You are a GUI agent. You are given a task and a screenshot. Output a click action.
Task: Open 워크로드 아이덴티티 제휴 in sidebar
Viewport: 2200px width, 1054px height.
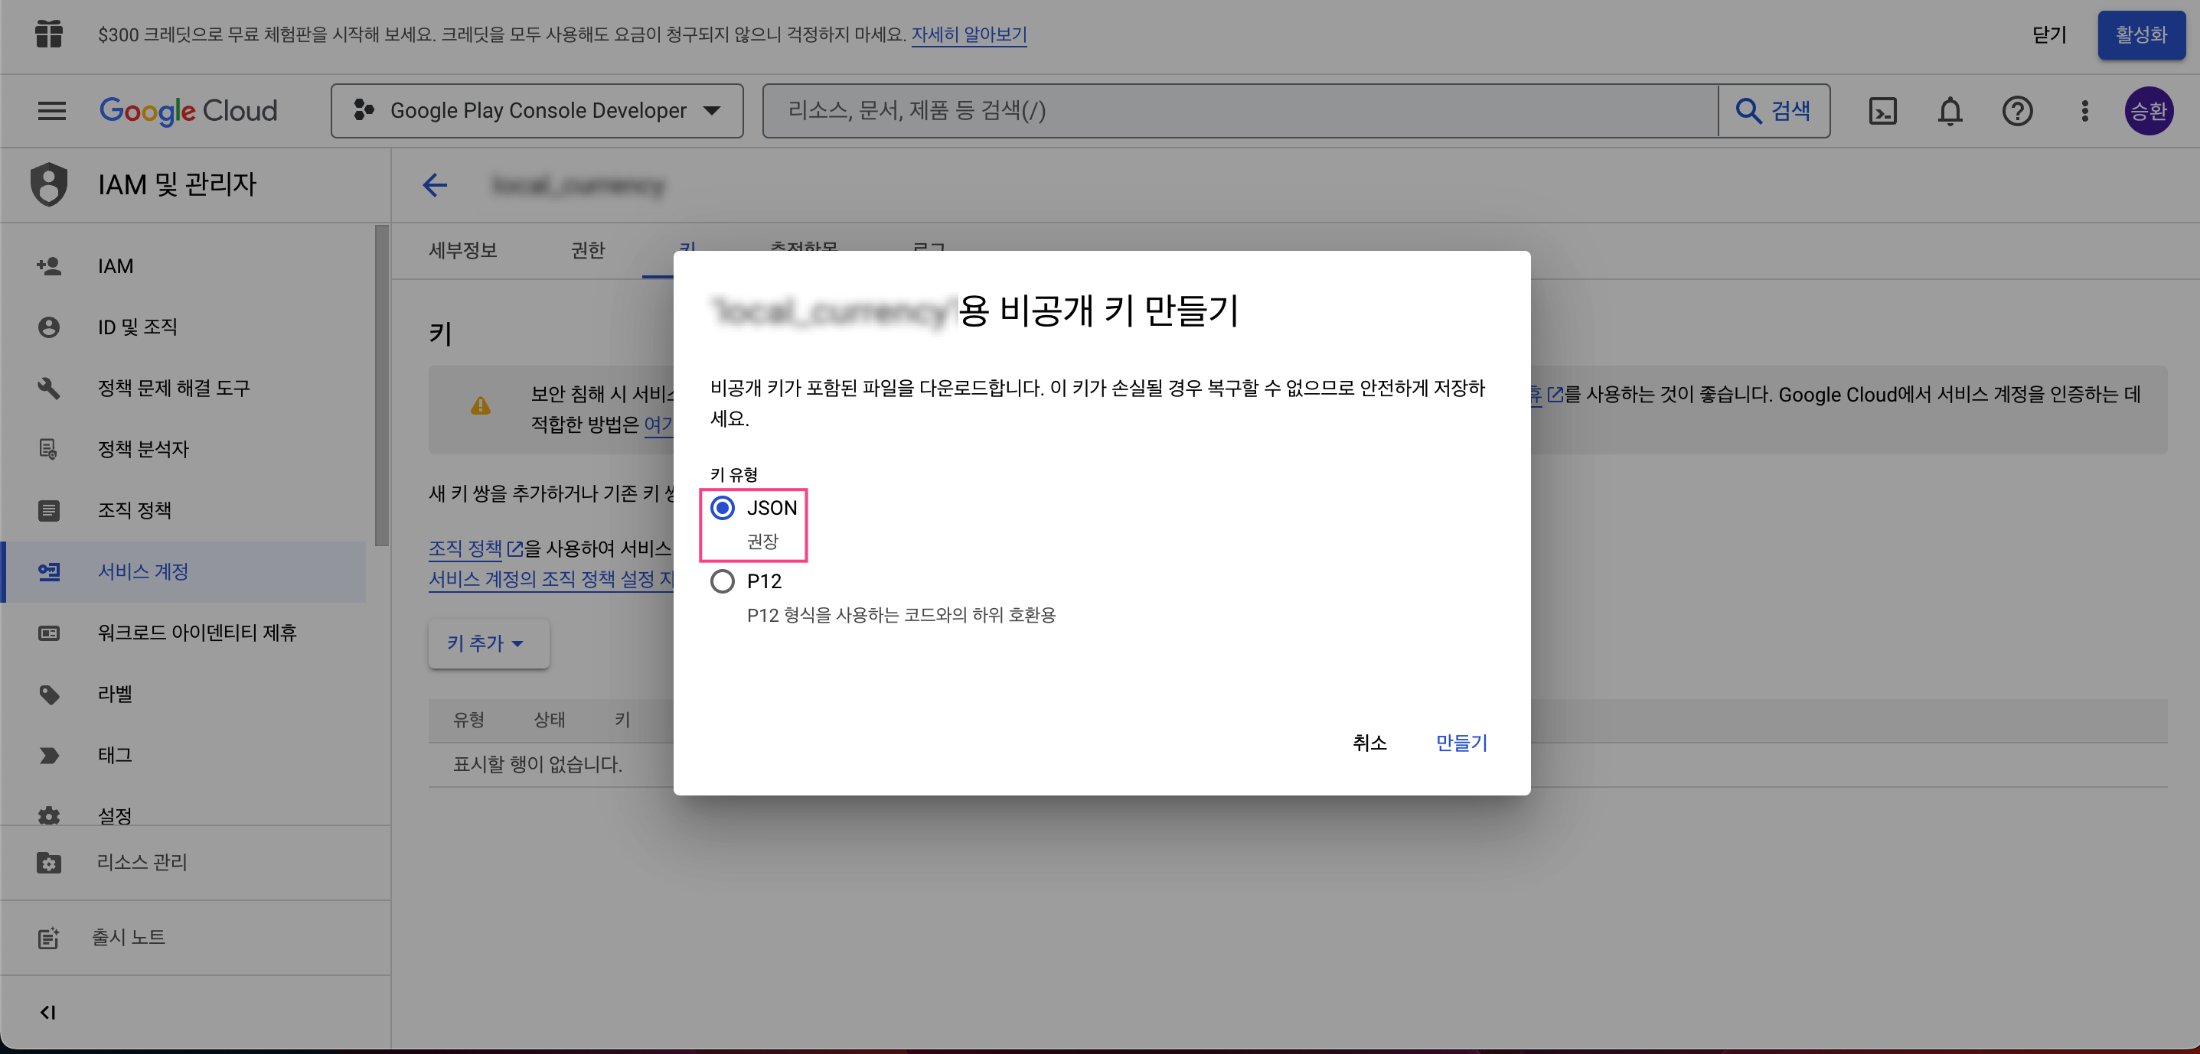197,633
